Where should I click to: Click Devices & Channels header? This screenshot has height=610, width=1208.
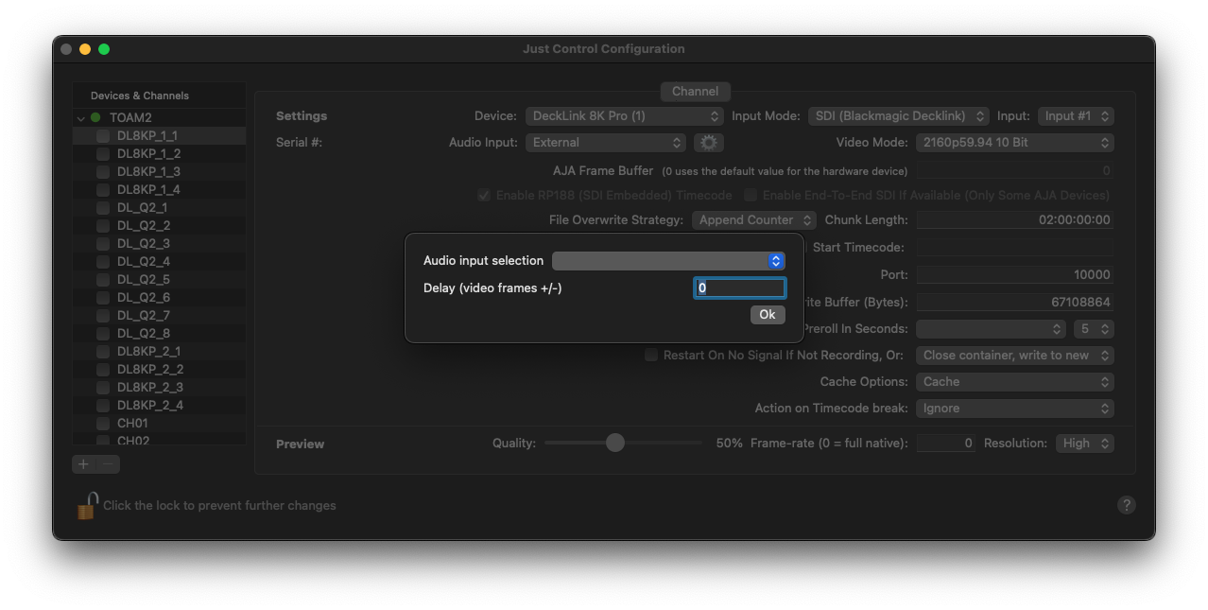140,96
